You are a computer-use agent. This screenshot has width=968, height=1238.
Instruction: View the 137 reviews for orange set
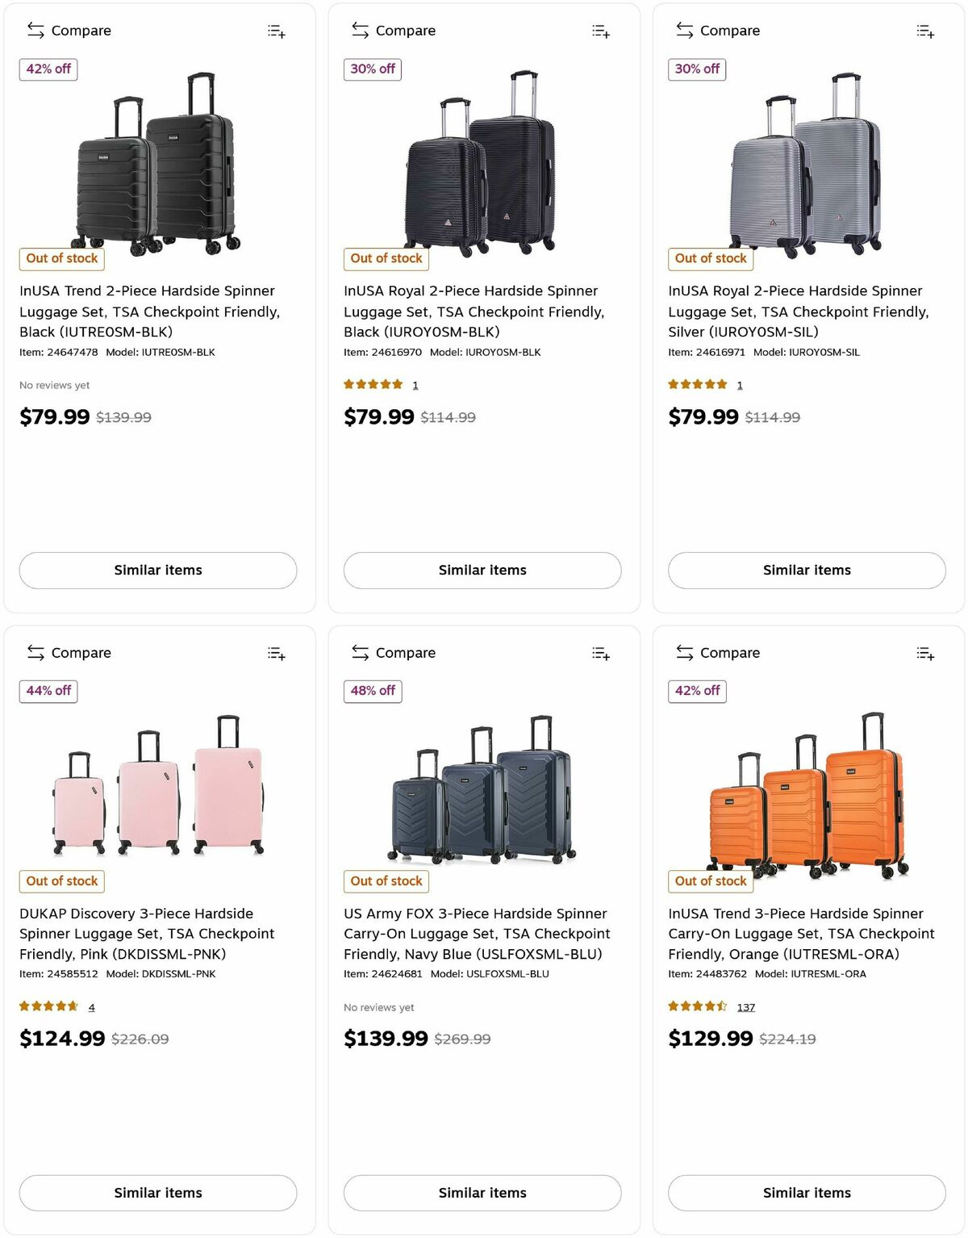(x=746, y=1007)
